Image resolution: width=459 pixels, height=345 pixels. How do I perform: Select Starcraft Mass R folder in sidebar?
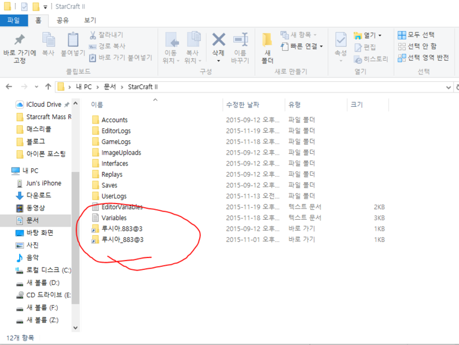click(x=43, y=117)
